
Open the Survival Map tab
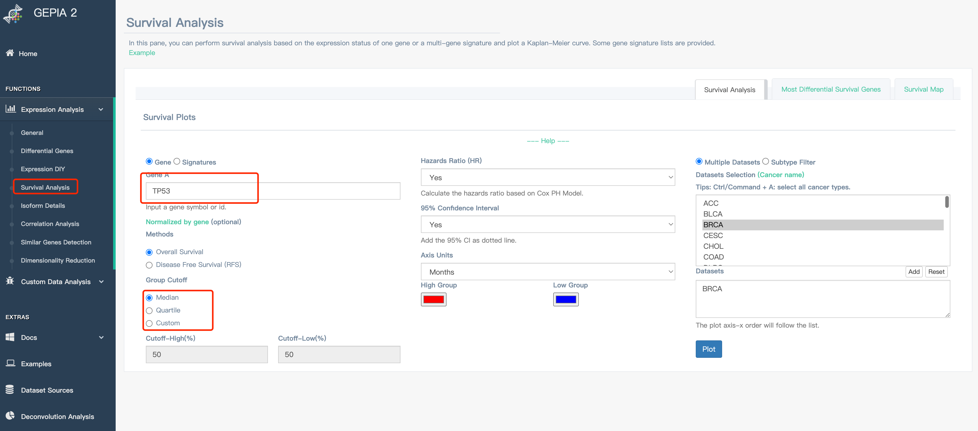coord(923,89)
